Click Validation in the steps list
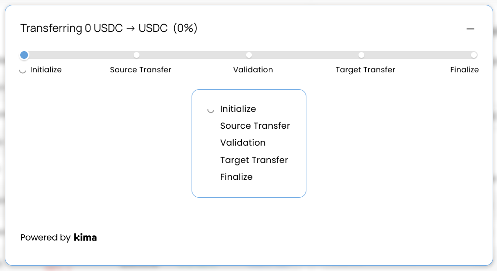 pyautogui.click(x=243, y=143)
